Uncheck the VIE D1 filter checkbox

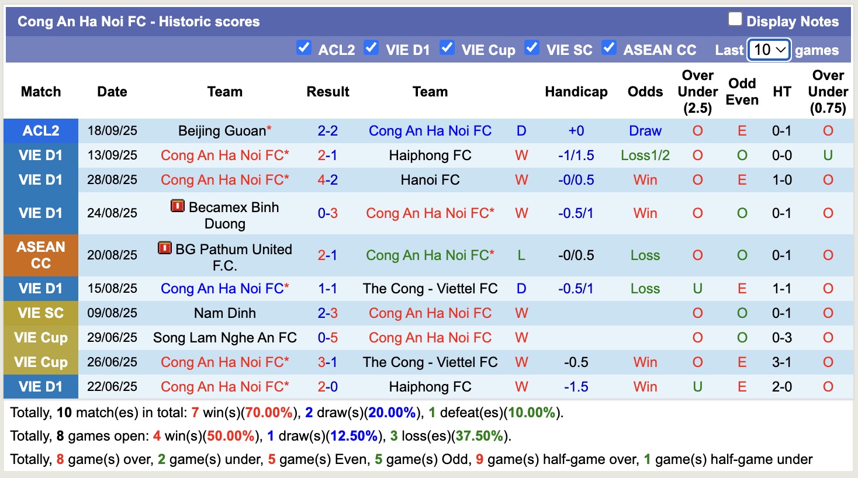pos(371,48)
